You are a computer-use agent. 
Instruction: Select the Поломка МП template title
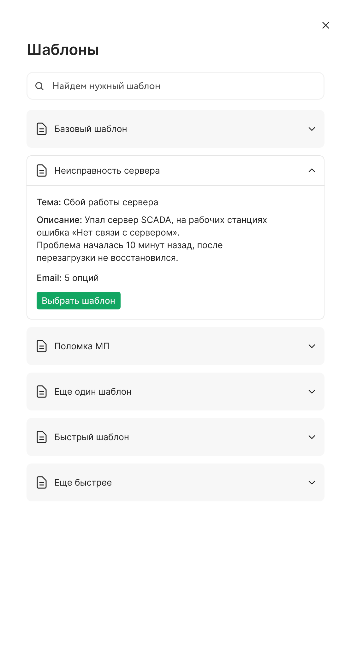coord(82,346)
